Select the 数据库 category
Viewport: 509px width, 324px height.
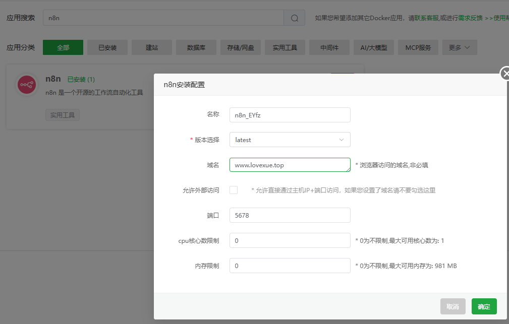point(196,47)
